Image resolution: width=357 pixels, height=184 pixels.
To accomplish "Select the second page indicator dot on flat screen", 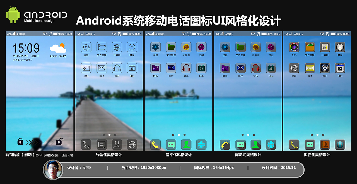I will [178, 135].
